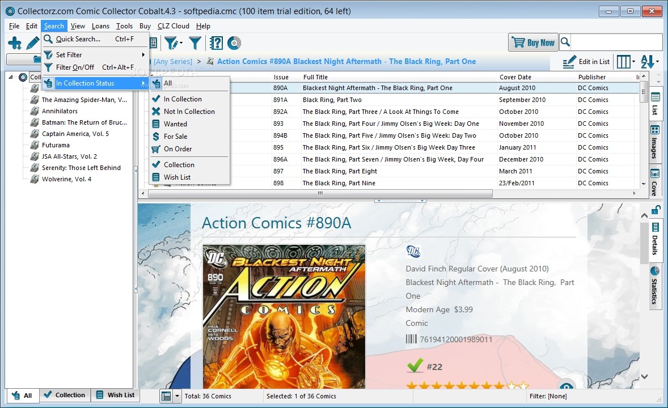
Task: Open the status bar view layout dropdown arrow
Action: (177, 396)
